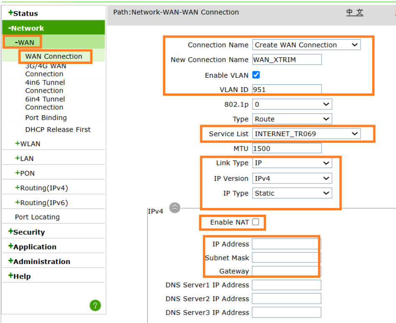
Task: Open the 802.1p priority dropdown
Action: 292,104
